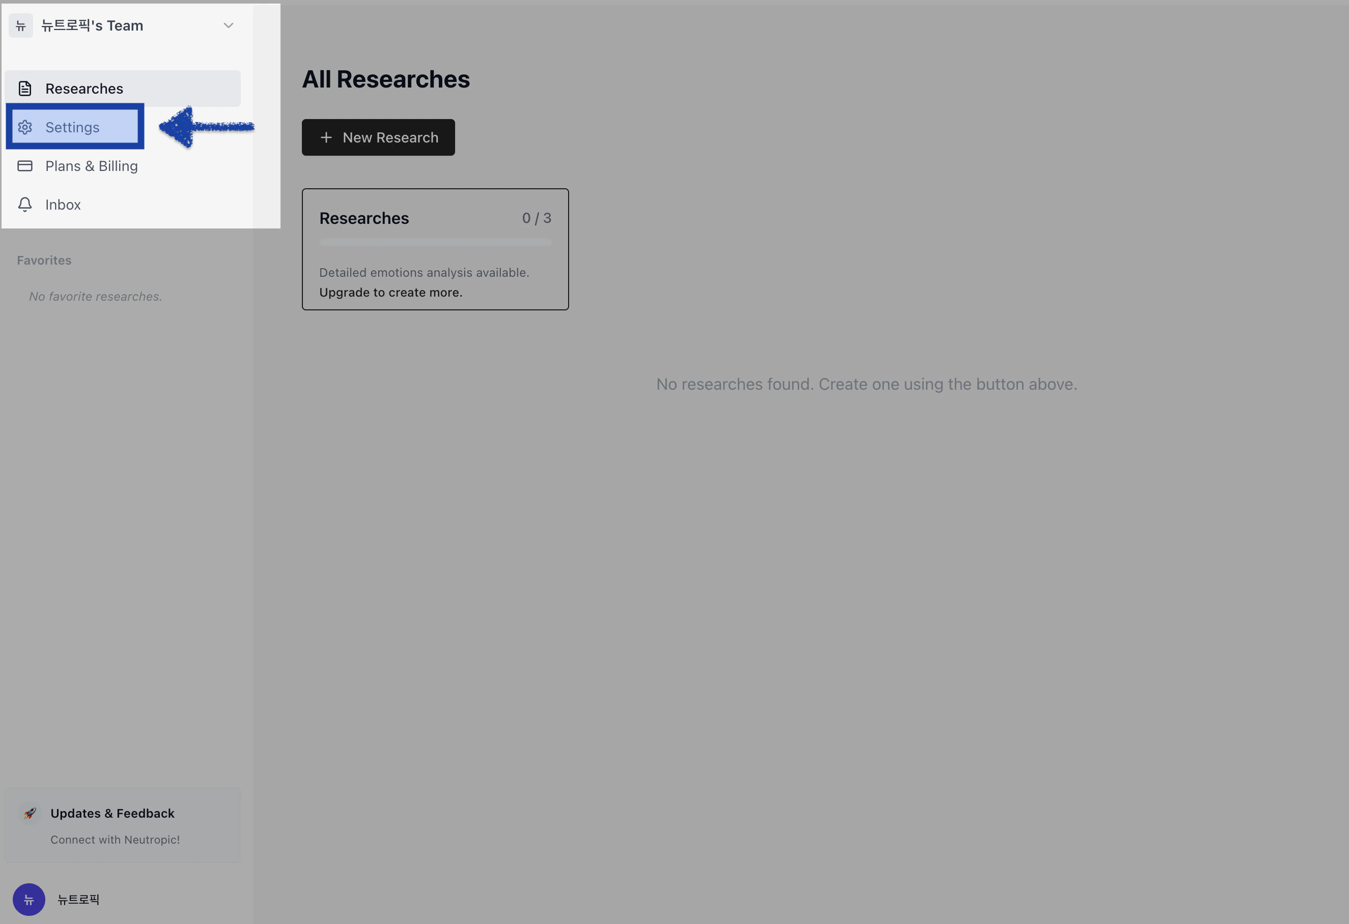Open the Updates & Feedback card
This screenshot has height=924, width=1349.
click(113, 813)
